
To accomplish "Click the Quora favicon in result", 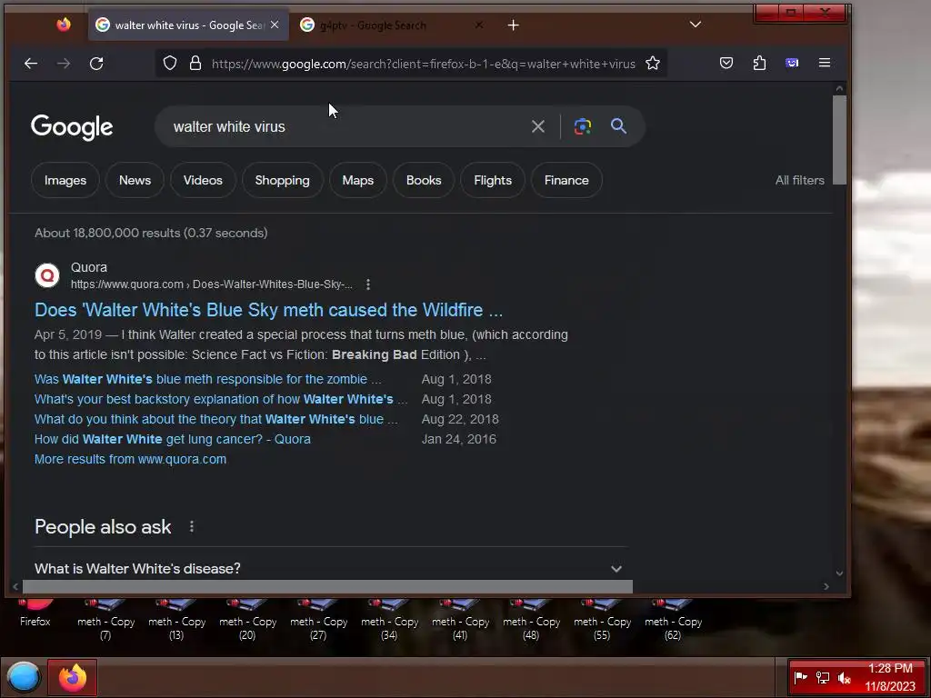I will point(47,275).
